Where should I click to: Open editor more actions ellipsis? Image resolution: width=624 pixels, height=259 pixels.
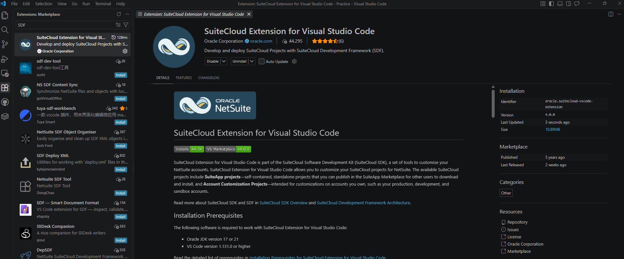[x=619, y=14]
